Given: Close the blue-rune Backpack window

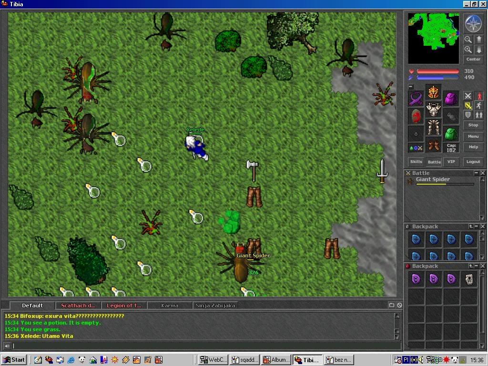Looking at the screenshot, I should point(482,226).
